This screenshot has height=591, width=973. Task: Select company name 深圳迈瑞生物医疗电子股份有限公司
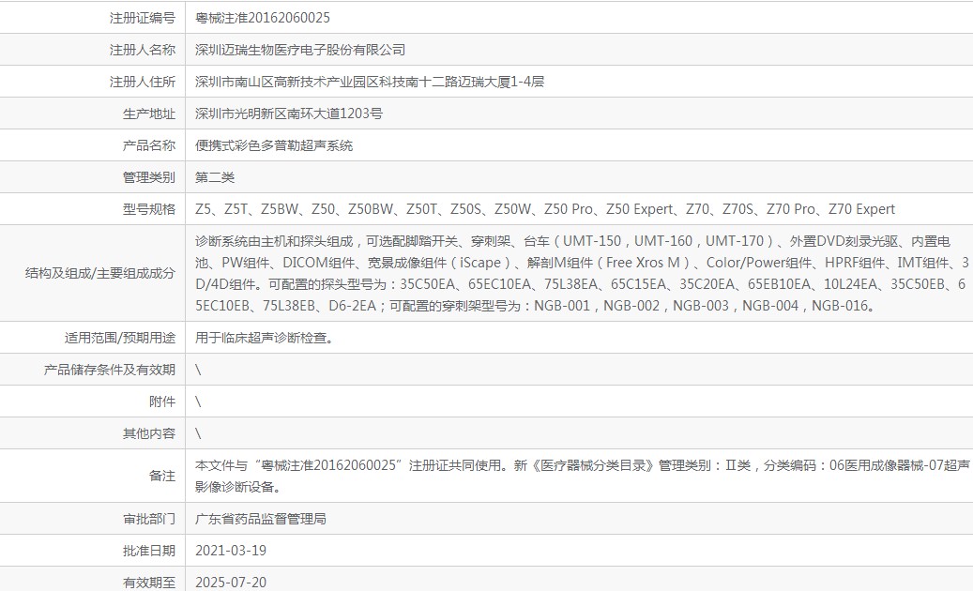tap(300, 51)
